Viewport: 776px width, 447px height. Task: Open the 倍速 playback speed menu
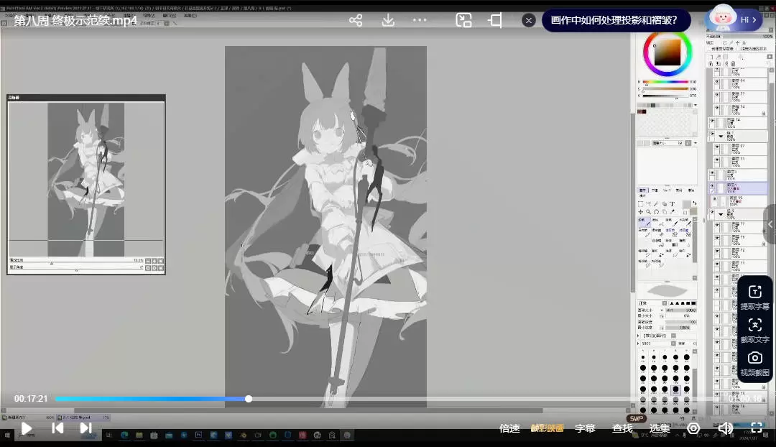(x=509, y=428)
